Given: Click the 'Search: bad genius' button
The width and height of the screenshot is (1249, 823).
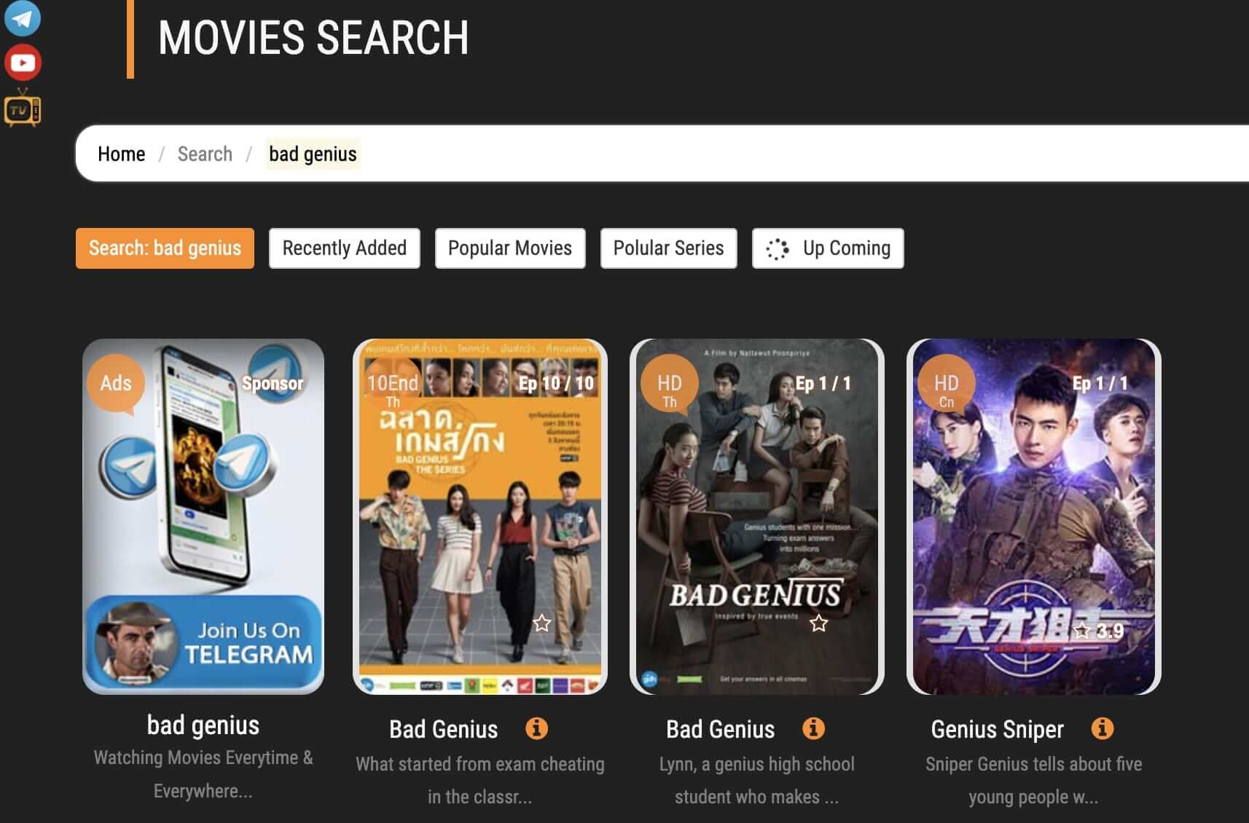Looking at the screenshot, I should point(165,248).
